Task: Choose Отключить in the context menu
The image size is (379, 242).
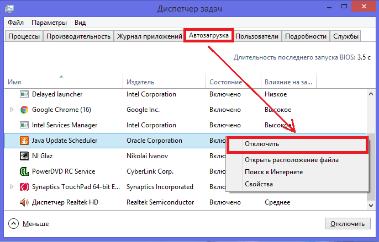Action: (297, 144)
